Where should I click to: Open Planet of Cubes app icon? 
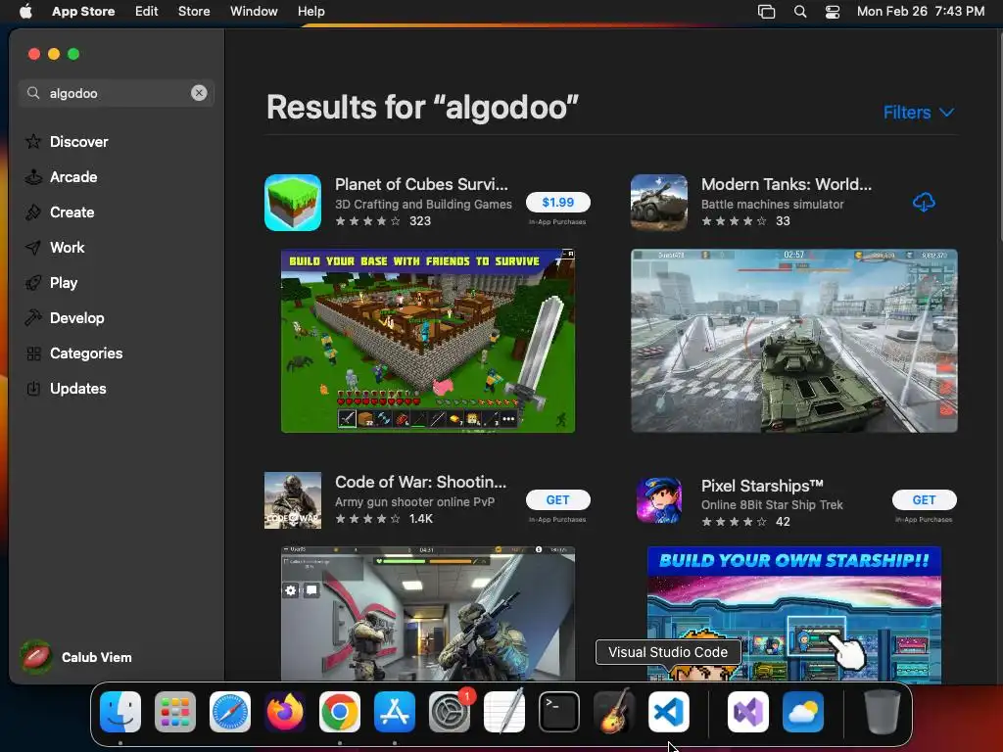pos(293,203)
